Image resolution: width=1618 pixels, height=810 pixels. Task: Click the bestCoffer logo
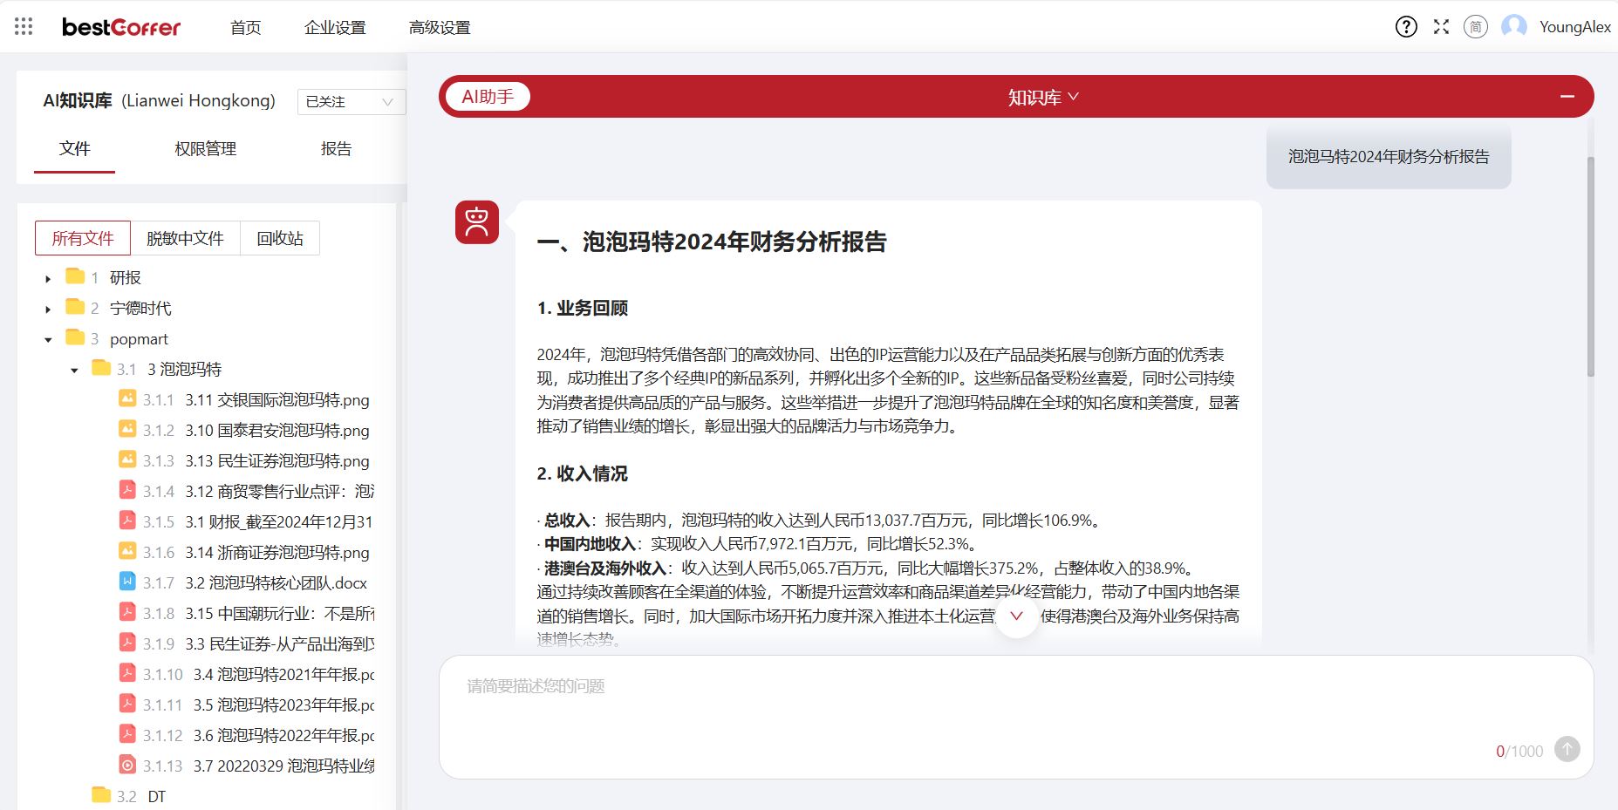click(121, 27)
